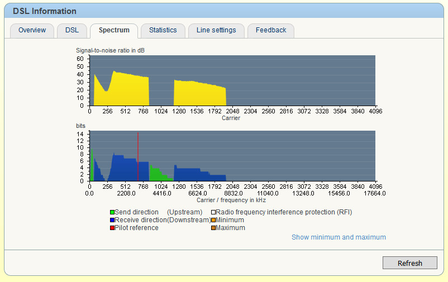Click the red Pilot reference legend swatch

point(112,228)
